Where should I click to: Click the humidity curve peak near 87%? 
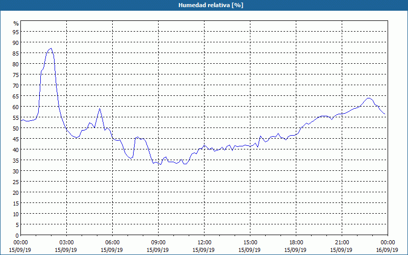pos(52,48)
